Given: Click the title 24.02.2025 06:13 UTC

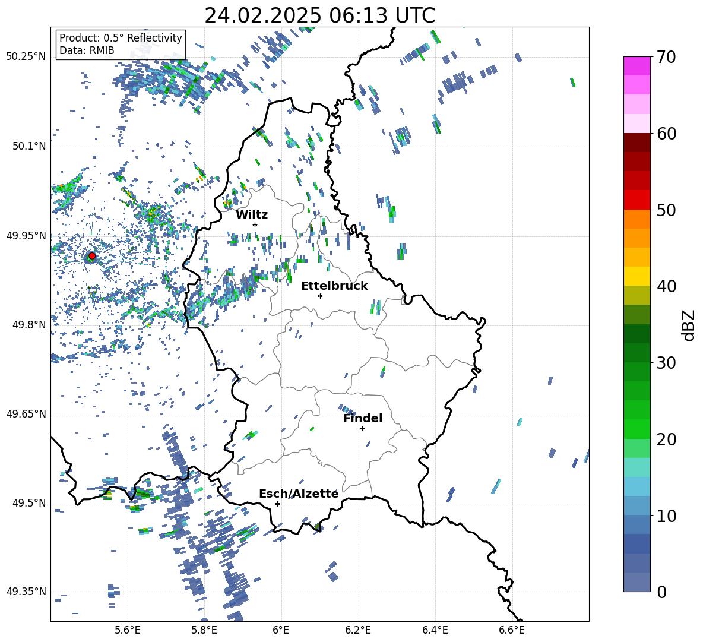Looking at the screenshot, I should [x=320, y=15].
